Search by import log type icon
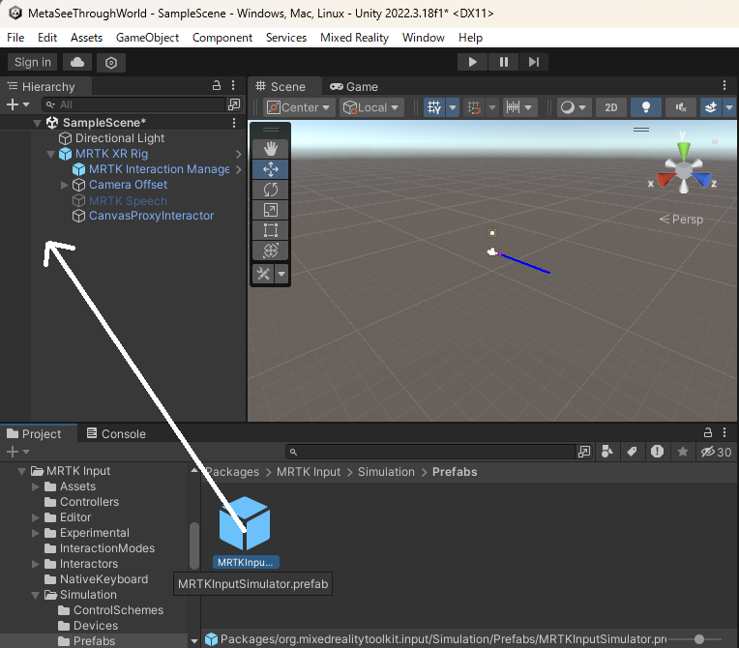The width and height of the screenshot is (739, 648). coord(657,452)
